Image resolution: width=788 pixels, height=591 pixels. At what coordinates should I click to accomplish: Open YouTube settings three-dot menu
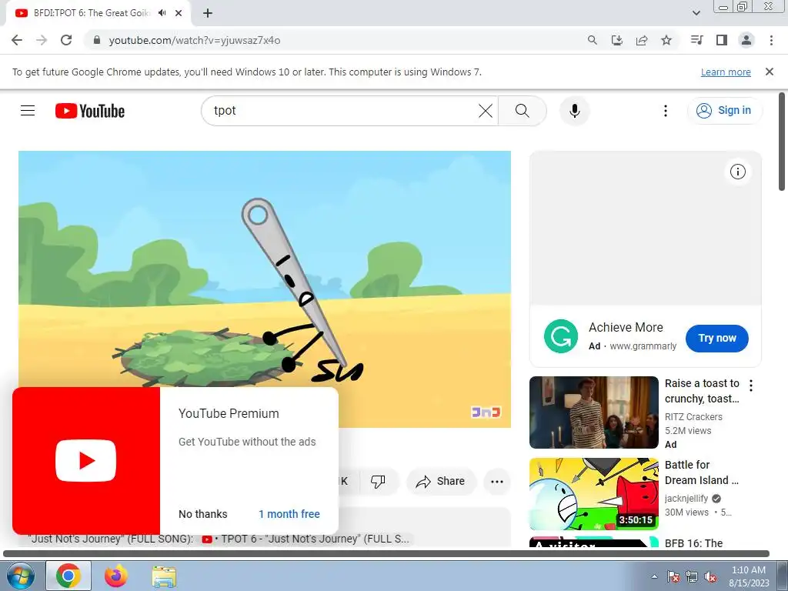(666, 111)
